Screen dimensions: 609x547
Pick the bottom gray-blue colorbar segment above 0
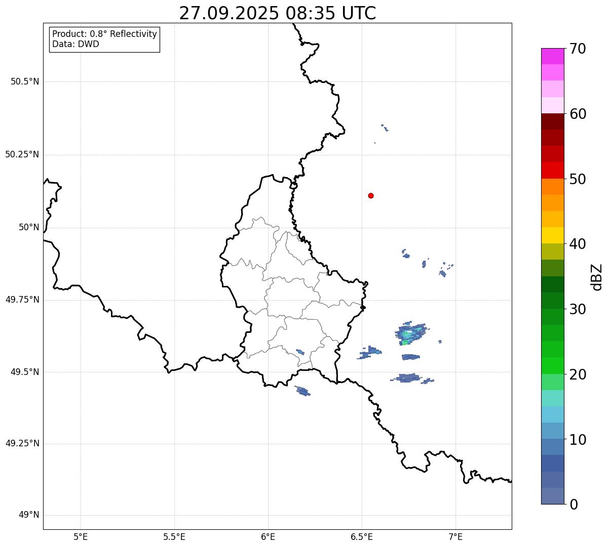pyautogui.click(x=552, y=496)
